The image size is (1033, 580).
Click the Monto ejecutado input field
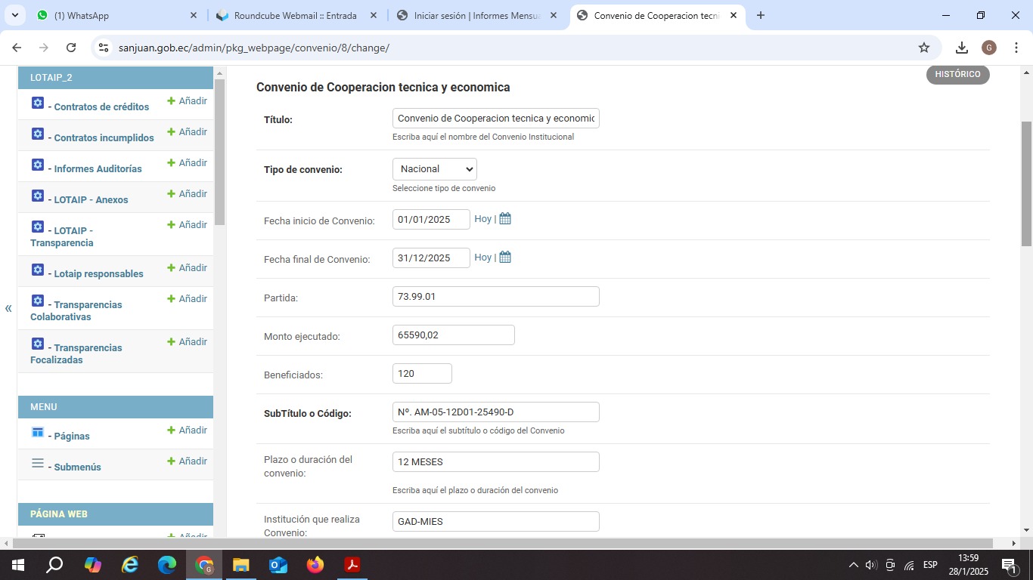(x=453, y=335)
